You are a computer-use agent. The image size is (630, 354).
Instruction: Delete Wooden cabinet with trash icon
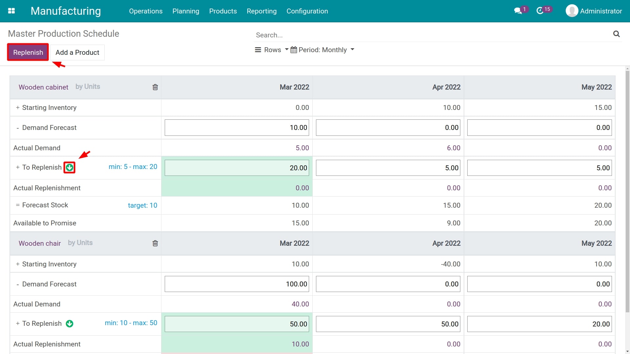[x=155, y=87]
